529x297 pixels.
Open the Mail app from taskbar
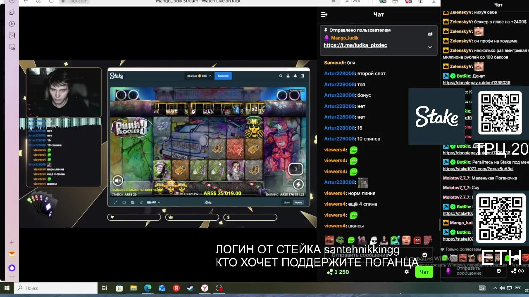162,288
